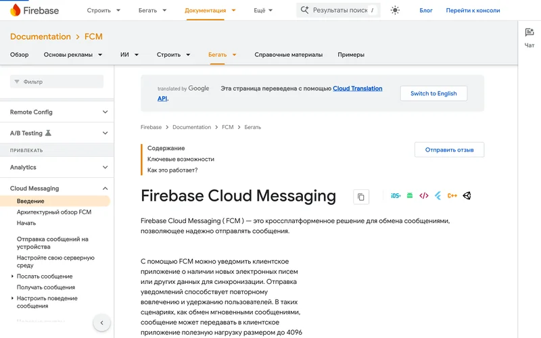Click Перейти к консоли link
The image size is (541, 338).
pyautogui.click(x=473, y=10)
